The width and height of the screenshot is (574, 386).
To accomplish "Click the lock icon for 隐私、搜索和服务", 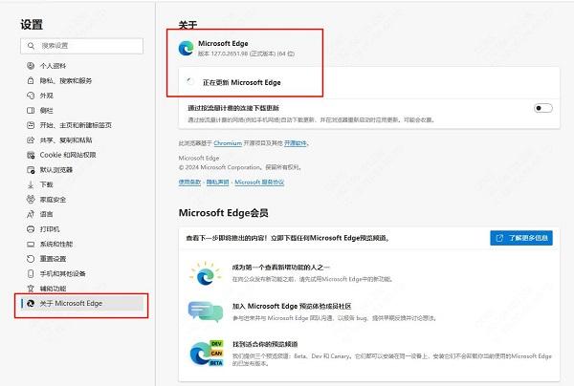I will [31, 80].
